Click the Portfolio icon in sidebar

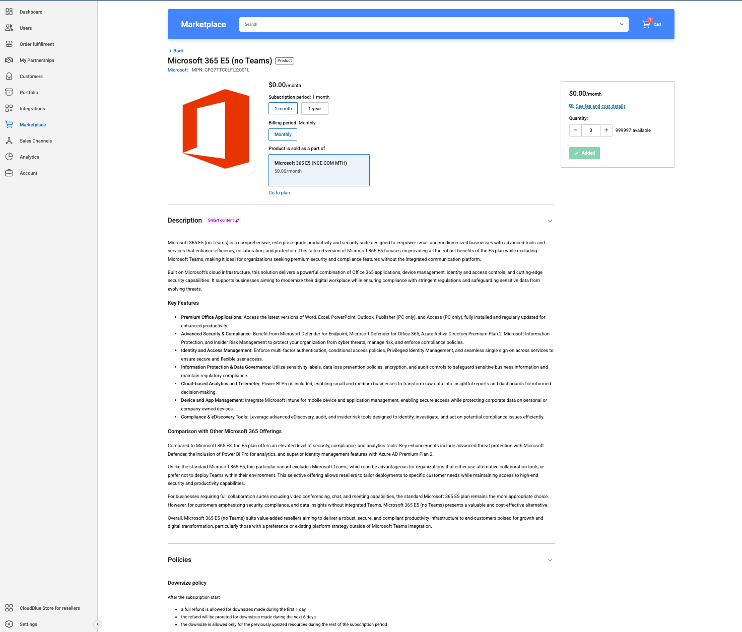pyautogui.click(x=9, y=92)
